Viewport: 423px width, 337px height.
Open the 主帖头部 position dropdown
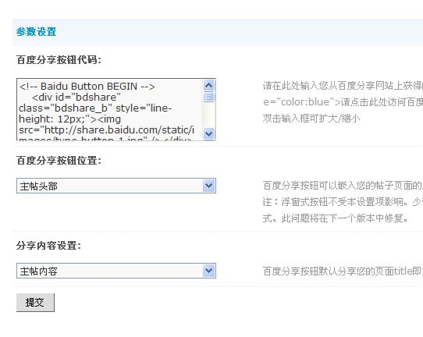(116, 186)
